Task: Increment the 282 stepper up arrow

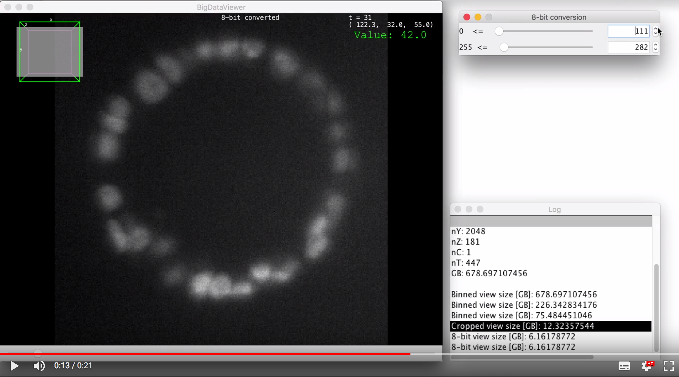Action: pyautogui.click(x=655, y=45)
